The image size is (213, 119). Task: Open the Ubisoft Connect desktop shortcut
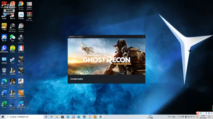(x=21, y=28)
